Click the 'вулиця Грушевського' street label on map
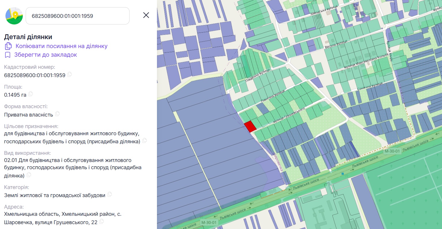 point(289,116)
